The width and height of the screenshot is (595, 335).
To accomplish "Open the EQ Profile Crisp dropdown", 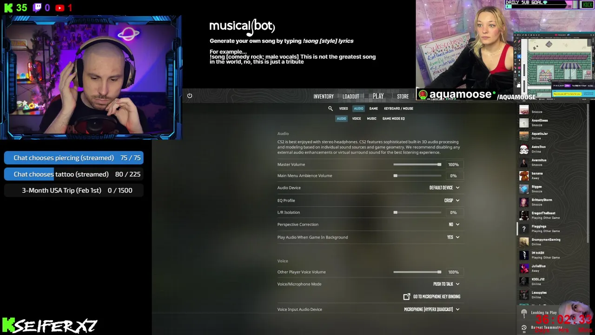I will [x=452, y=201].
